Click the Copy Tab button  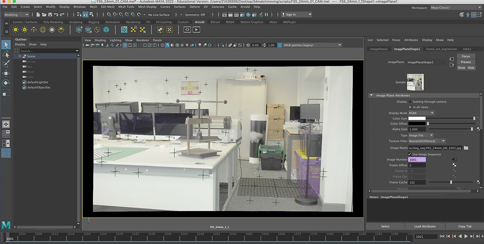coord(465,226)
